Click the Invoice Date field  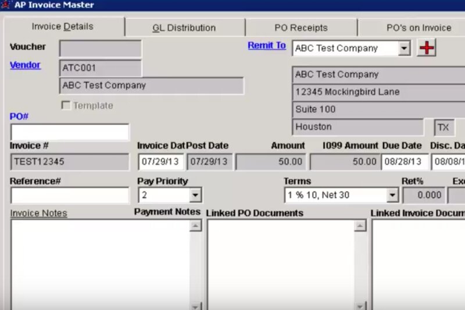(160, 162)
